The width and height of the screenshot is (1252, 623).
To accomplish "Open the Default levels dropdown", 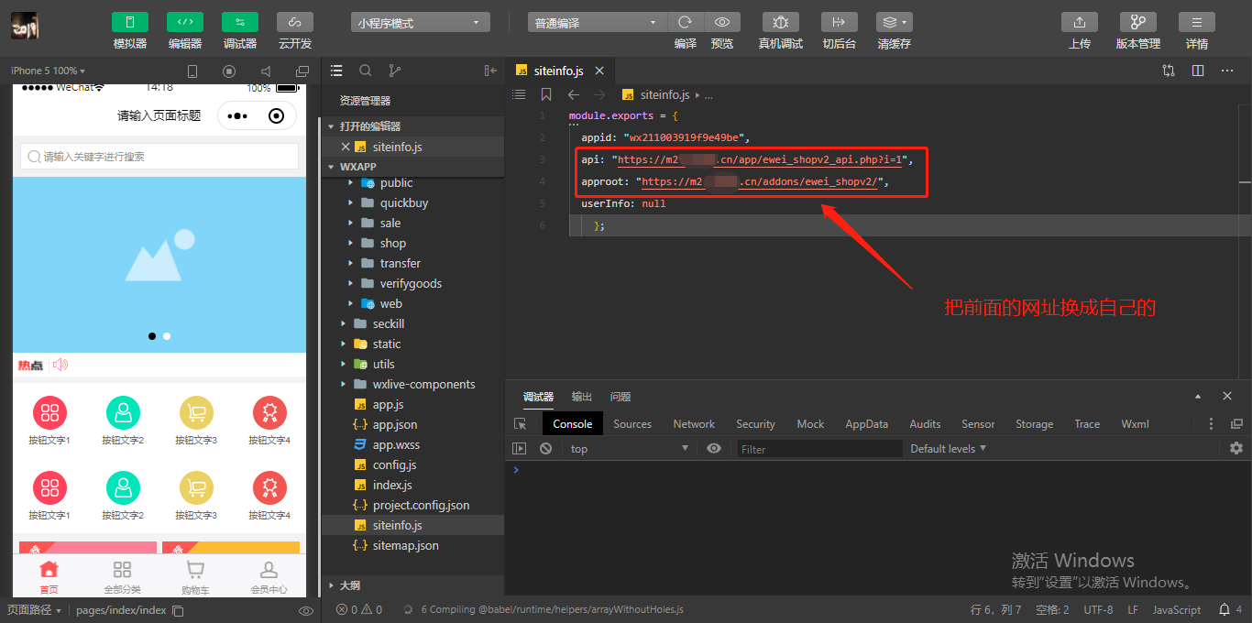I will pos(949,448).
